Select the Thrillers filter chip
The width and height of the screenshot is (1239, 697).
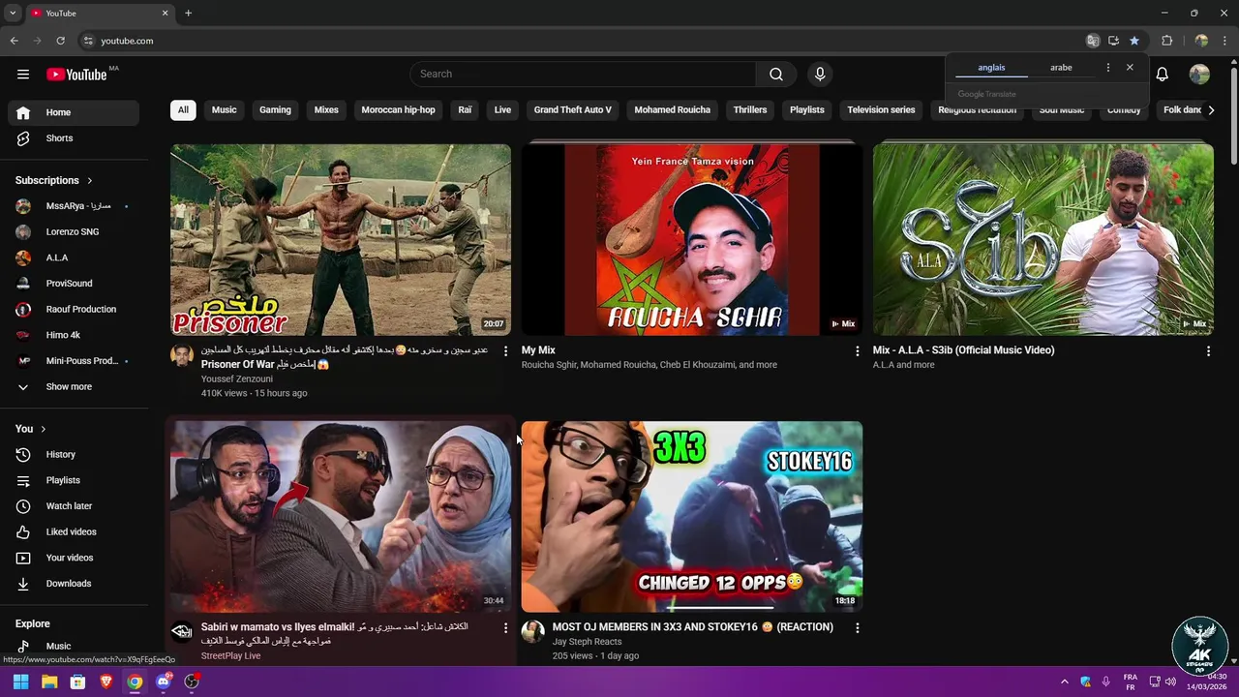pyautogui.click(x=750, y=109)
